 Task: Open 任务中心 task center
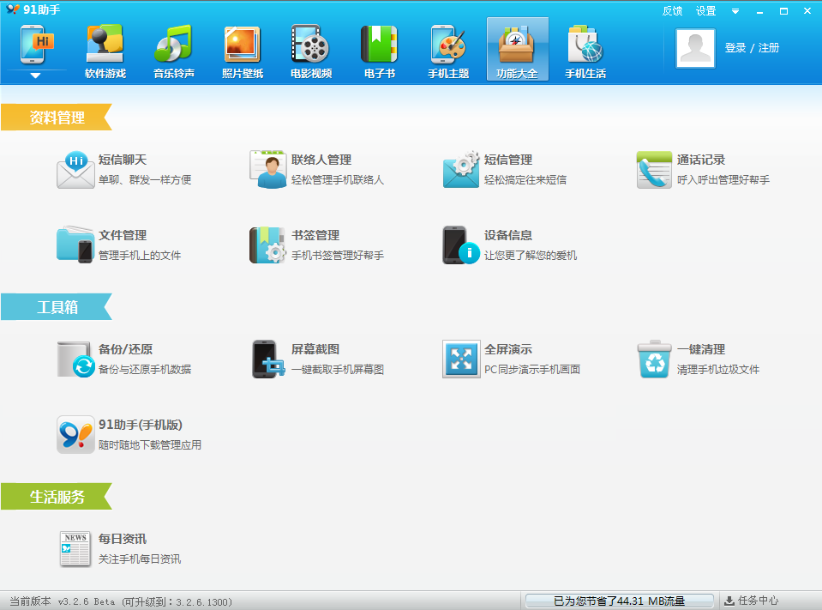(751, 601)
